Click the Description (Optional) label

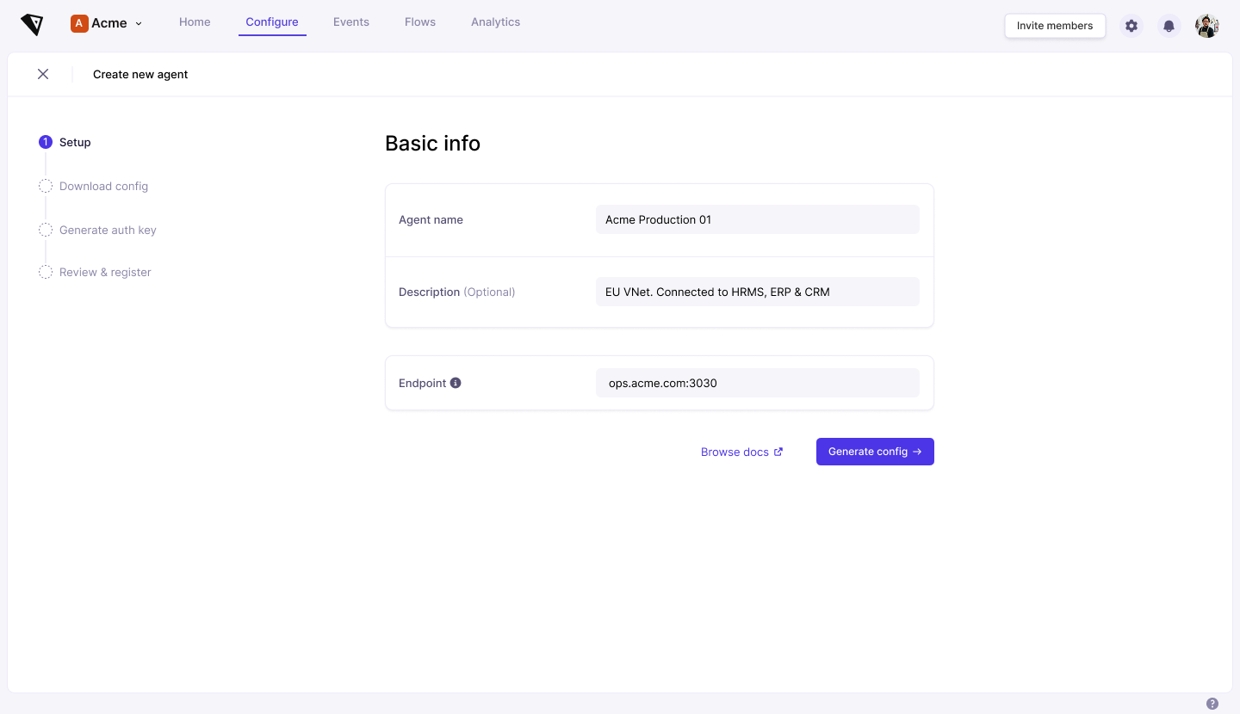(456, 292)
